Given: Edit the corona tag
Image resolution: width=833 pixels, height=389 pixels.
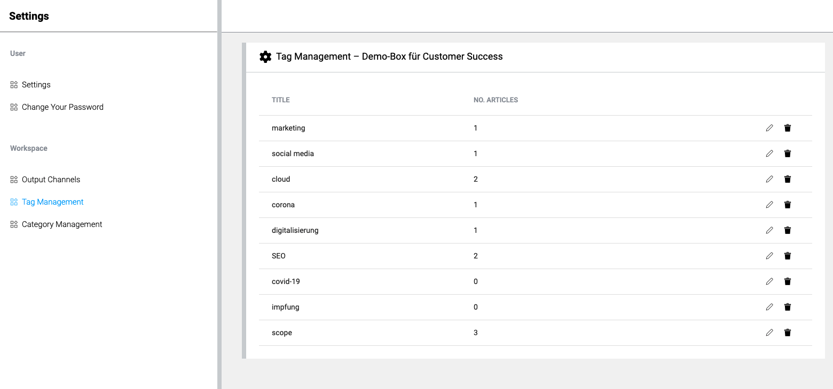Looking at the screenshot, I should [x=769, y=205].
